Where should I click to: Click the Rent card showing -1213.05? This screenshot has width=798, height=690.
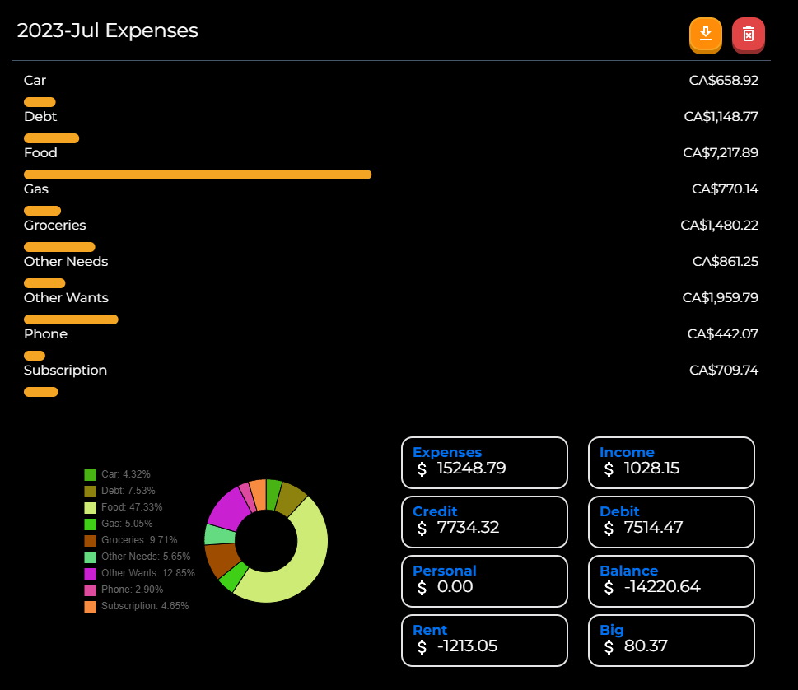point(484,641)
